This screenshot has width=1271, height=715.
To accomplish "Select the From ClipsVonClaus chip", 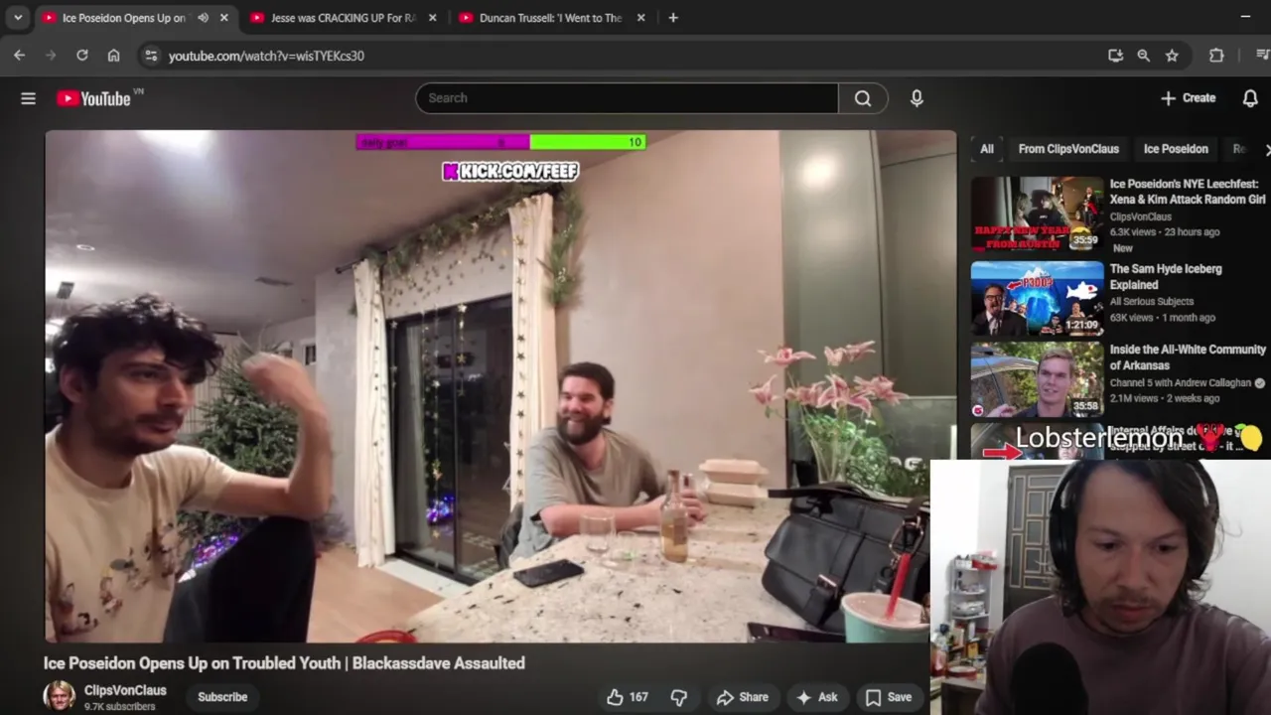I will tap(1068, 149).
